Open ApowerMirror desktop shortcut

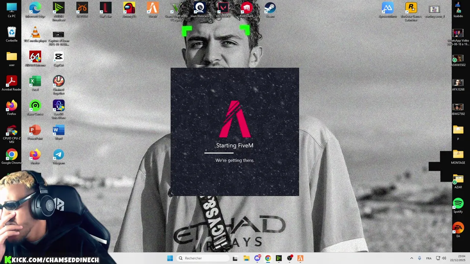pyautogui.click(x=388, y=10)
